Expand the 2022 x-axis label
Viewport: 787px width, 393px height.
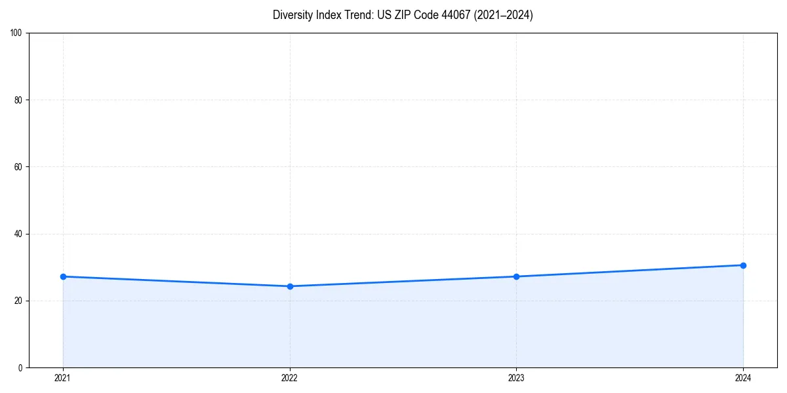coord(289,378)
